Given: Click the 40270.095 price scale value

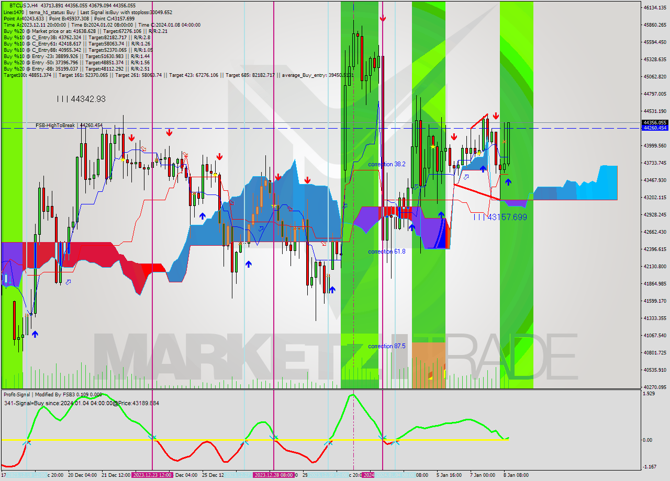Looking at the screenshot, I should 655,387.
